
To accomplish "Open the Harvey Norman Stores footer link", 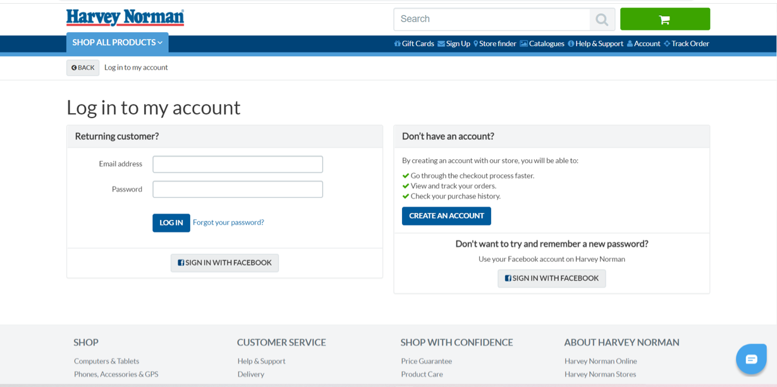I will (x=600, y=374).
